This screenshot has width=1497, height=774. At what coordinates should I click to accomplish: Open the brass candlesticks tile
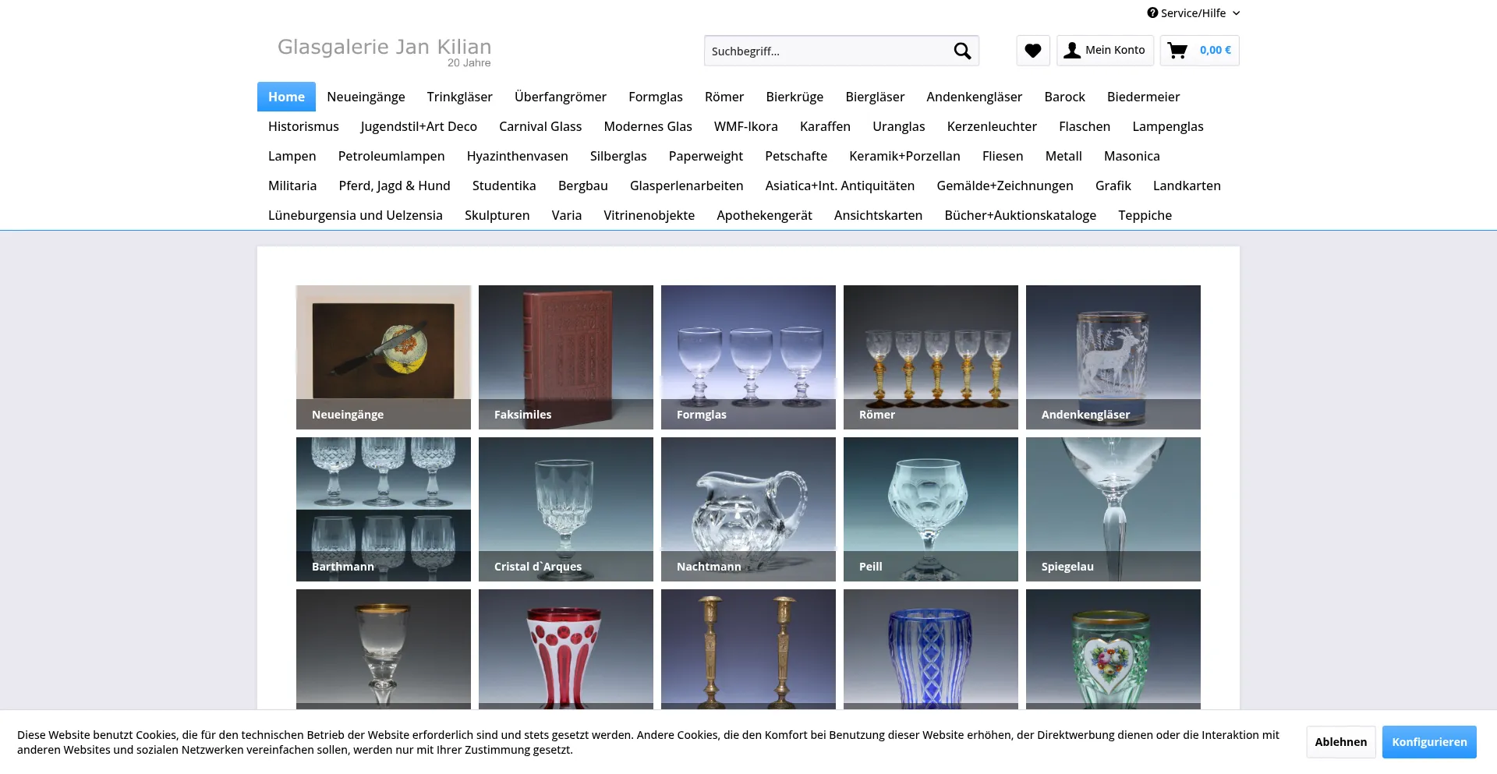point(748,649)
